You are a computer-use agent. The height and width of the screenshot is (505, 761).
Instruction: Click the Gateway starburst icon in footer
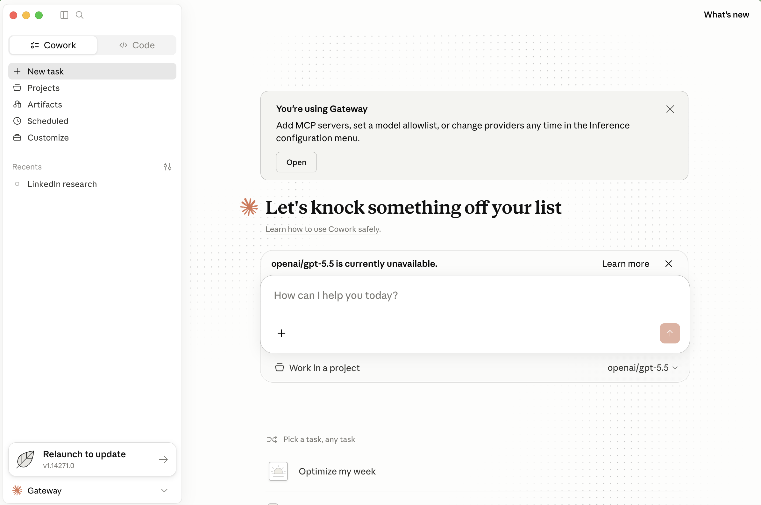click(x=17, y=490)
